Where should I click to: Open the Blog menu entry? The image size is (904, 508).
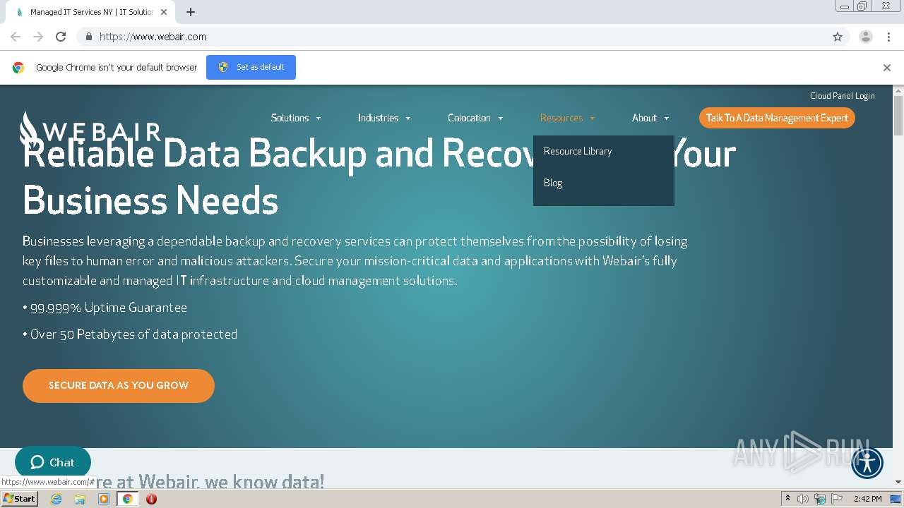[x=553, y=183]
